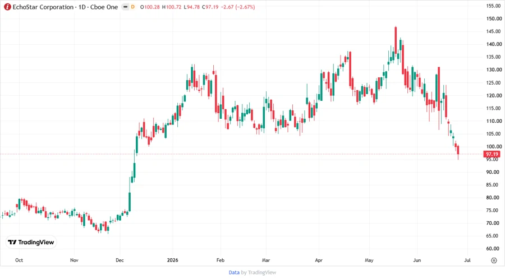Open the Data link below chart
This screenshot has height=279, width=505.
(x=234, y=273)
